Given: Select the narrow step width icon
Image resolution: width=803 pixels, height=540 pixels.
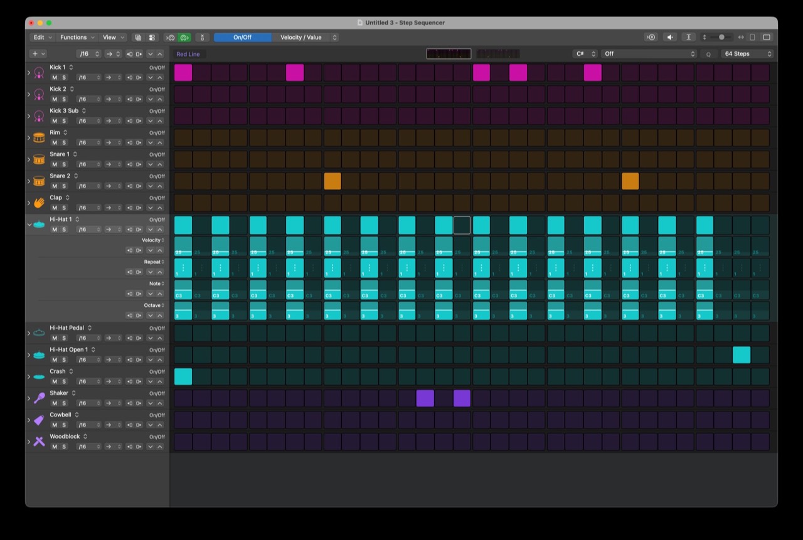Looking at the screenshot, I should [753, 37].
